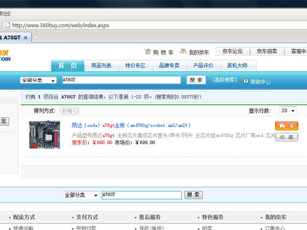
Task: Select the 商品列表 navigation tab
Action: [x=101, y=66]
